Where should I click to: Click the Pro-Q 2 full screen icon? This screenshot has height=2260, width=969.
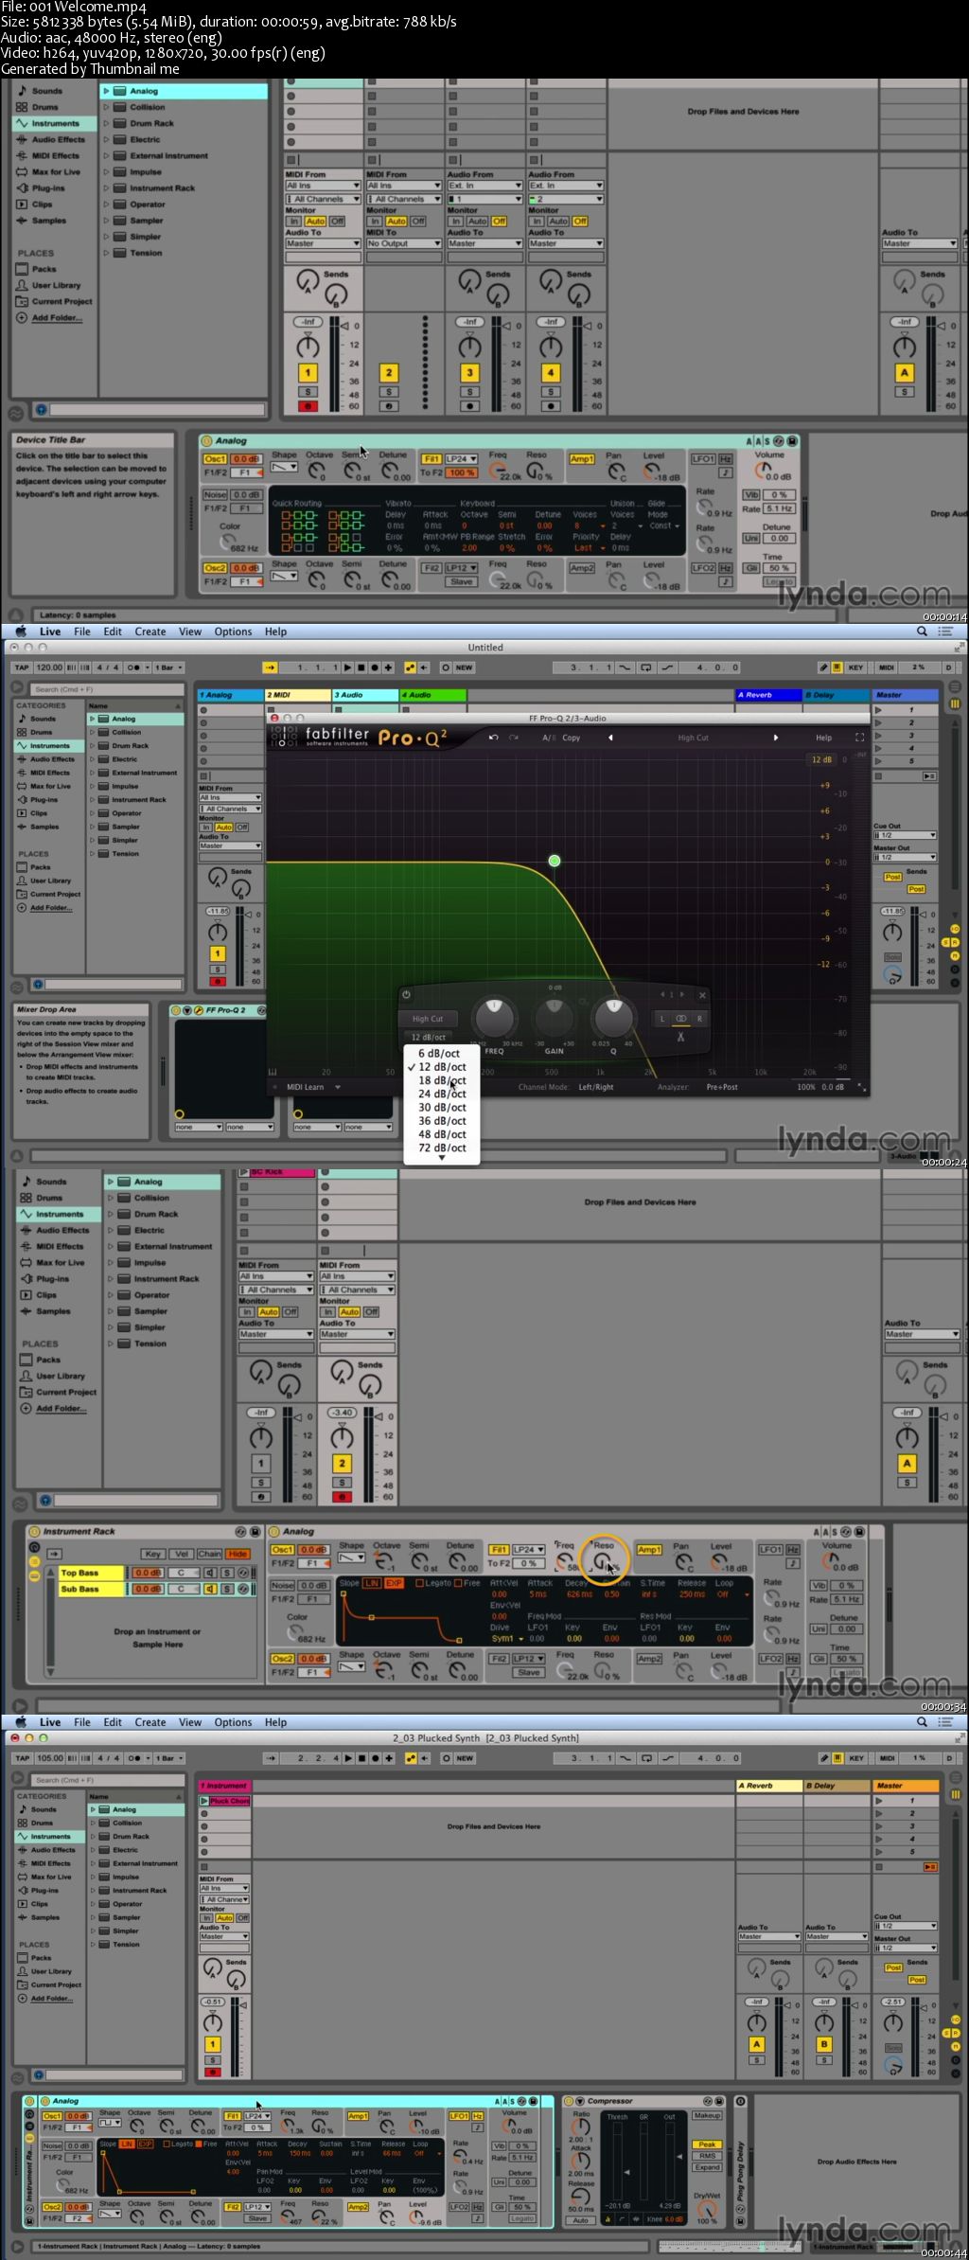[x=859, y=738]
